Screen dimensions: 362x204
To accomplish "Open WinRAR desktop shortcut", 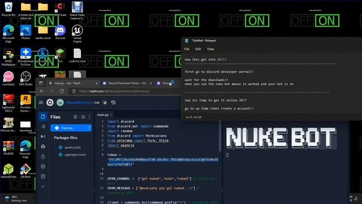I will (8, 148).
